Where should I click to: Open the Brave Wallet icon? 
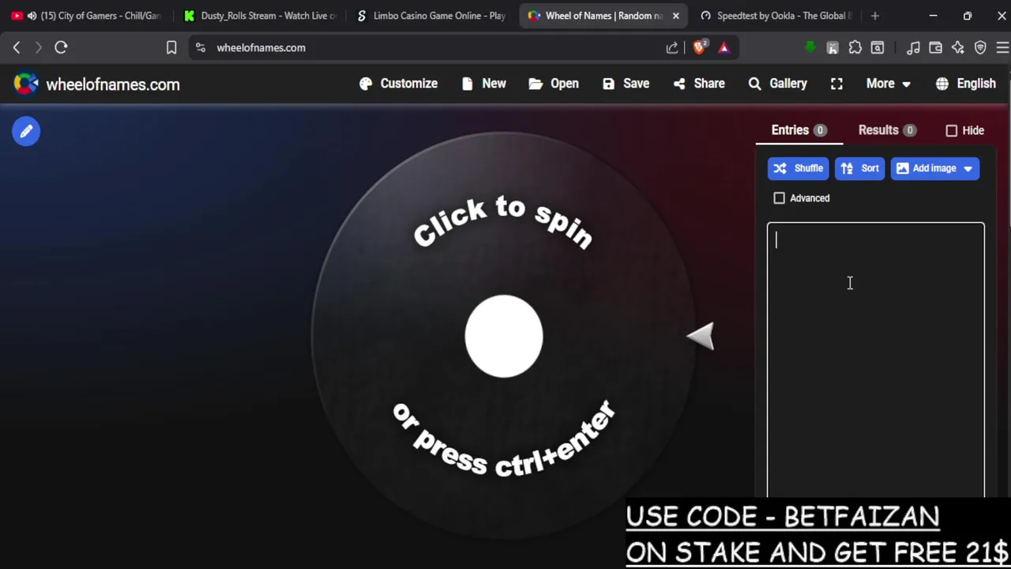(x=936, y=47)
